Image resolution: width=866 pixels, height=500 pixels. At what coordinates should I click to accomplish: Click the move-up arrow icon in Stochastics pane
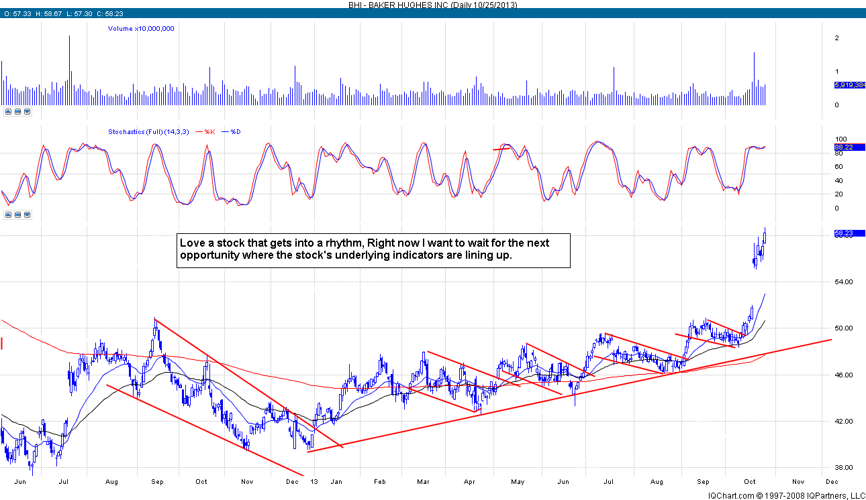[8, 215]
